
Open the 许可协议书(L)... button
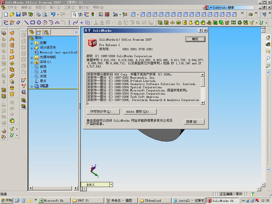[x=103, y=112]
